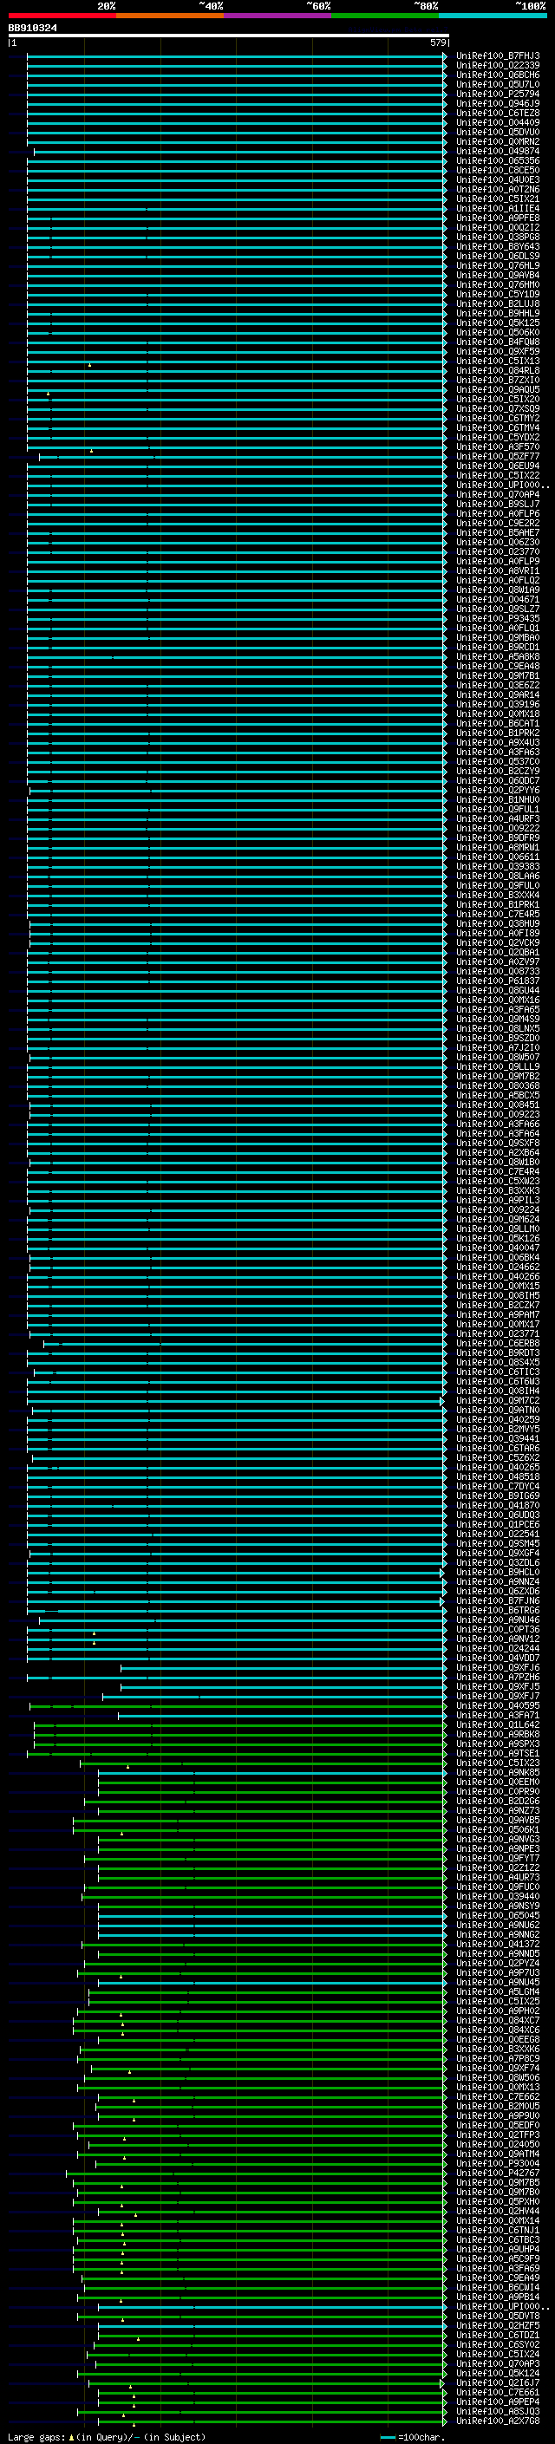Select hit UniRef100_Q5U7L0
Screen dimensions: 555x2444
pyautogui.click(x=498, y=84)
